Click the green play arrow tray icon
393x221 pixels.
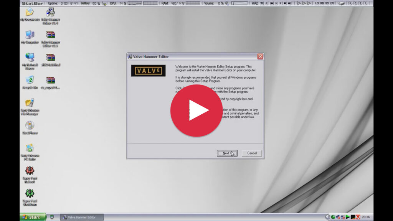[x=348, y=217]
